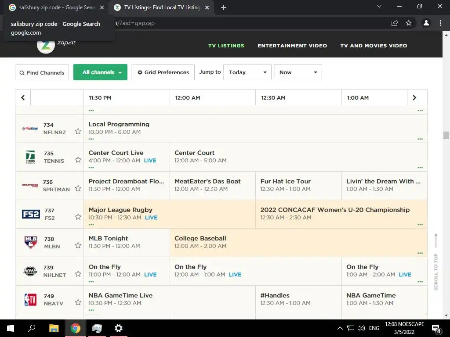Open Chrome three-dot menu

tap(440, 23)
